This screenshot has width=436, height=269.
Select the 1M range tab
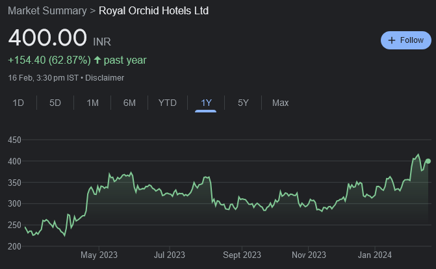[93, 103]
